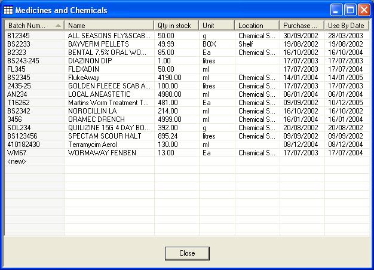Image resolution: width=374 pixels, height=270 pixels.
Task: Click the use by date 14/01/2005
Action: point(347,78)
